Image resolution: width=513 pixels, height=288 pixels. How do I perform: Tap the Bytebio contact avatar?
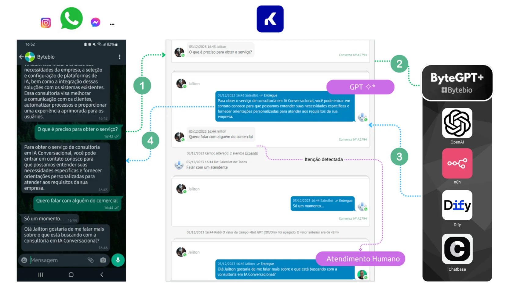pos(30,57)
